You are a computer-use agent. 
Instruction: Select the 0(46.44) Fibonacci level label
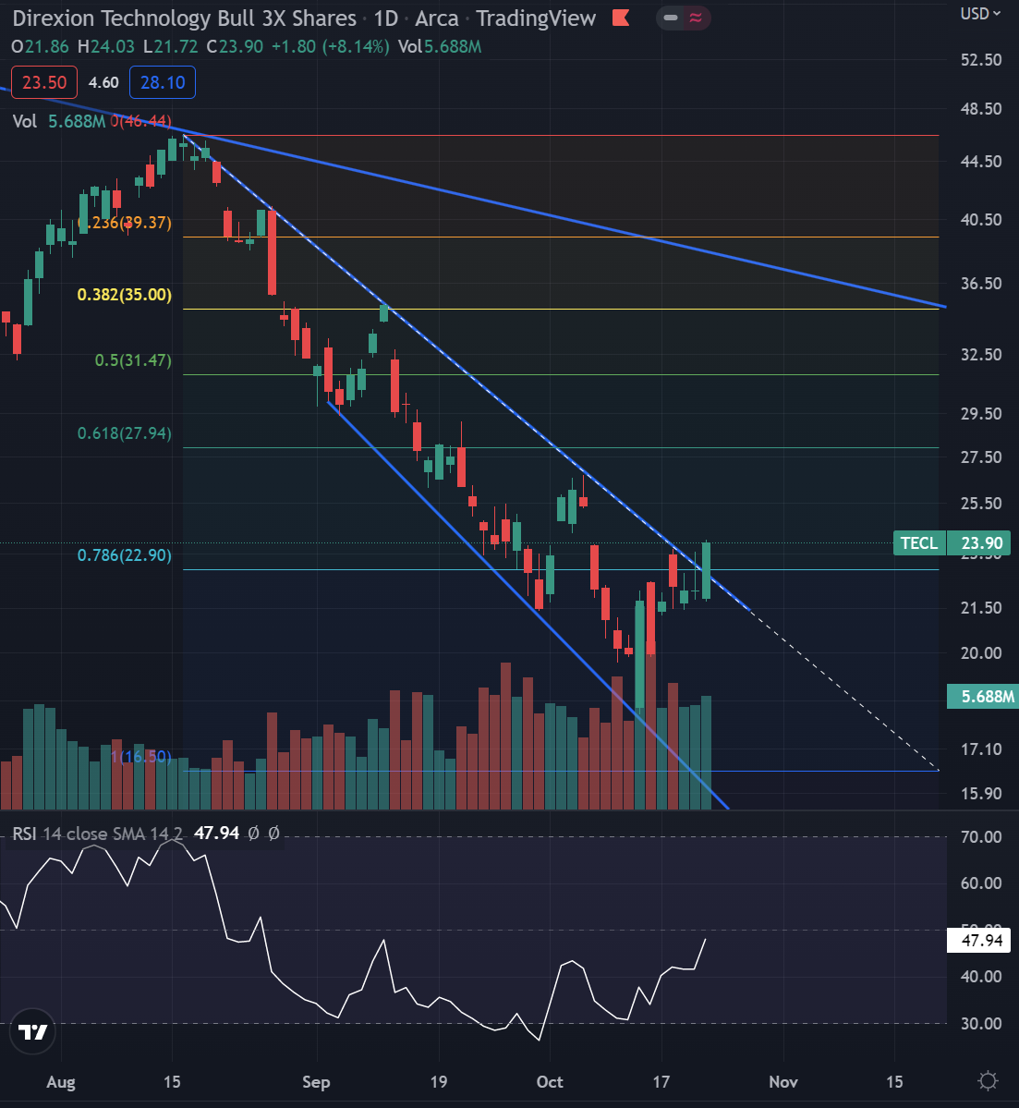tap(140, 121)
